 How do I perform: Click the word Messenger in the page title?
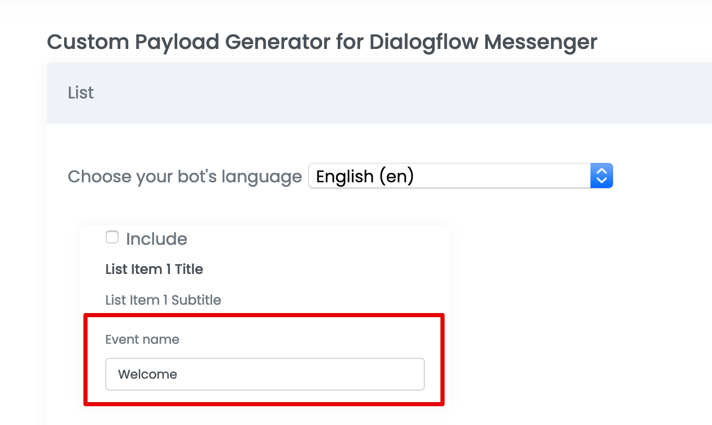[541, 42]
